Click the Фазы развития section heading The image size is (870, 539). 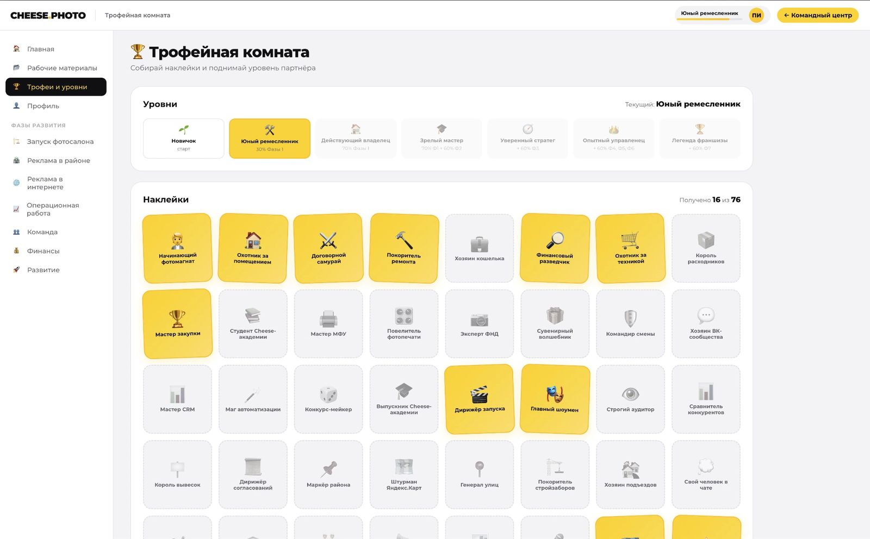[x=38, y=126]
